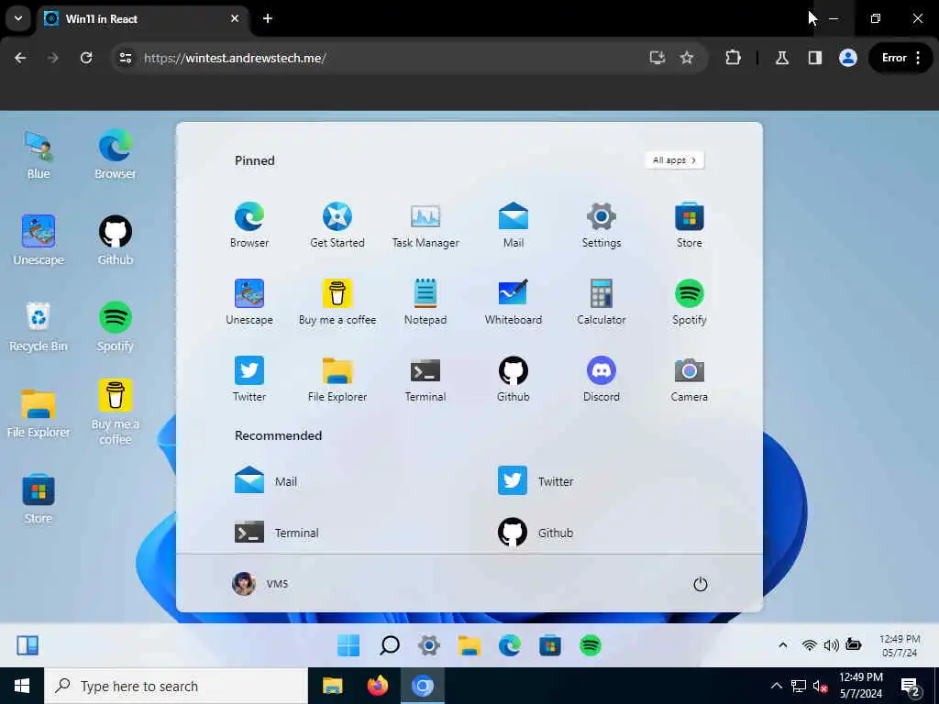
Task: Open Win11 wifi network tray icon
Action: pos(809,644)
